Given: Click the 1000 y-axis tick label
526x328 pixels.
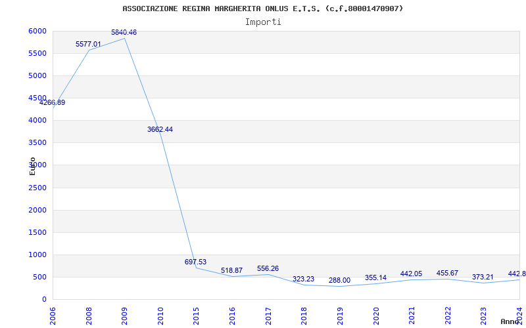Looking at the screenshot, I should pyautogui.click(x=37, y=255).
